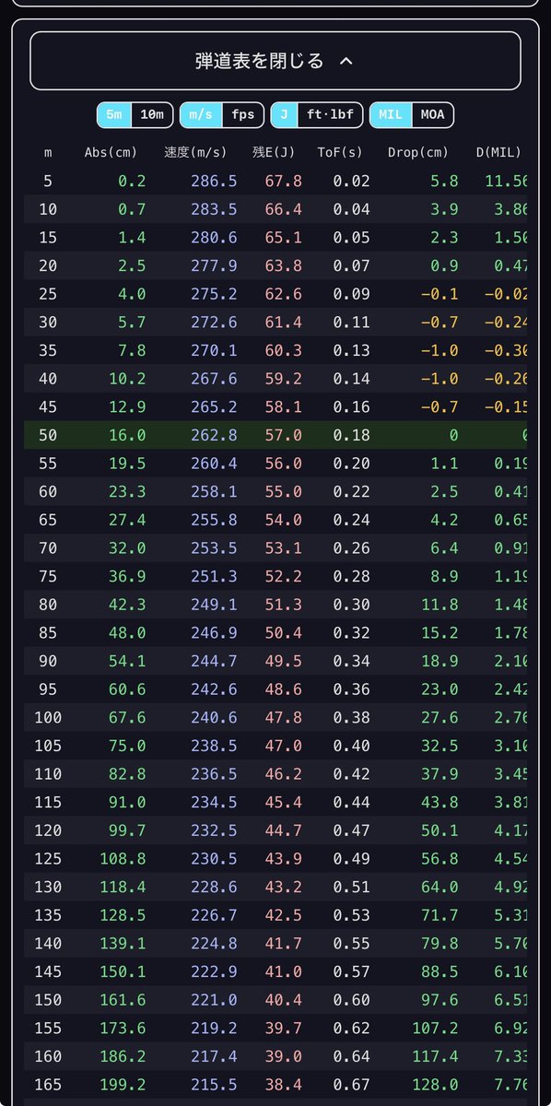The image size is (551, 1106).
Task: Switch angular unit to MOA
Action: (432, 115)
